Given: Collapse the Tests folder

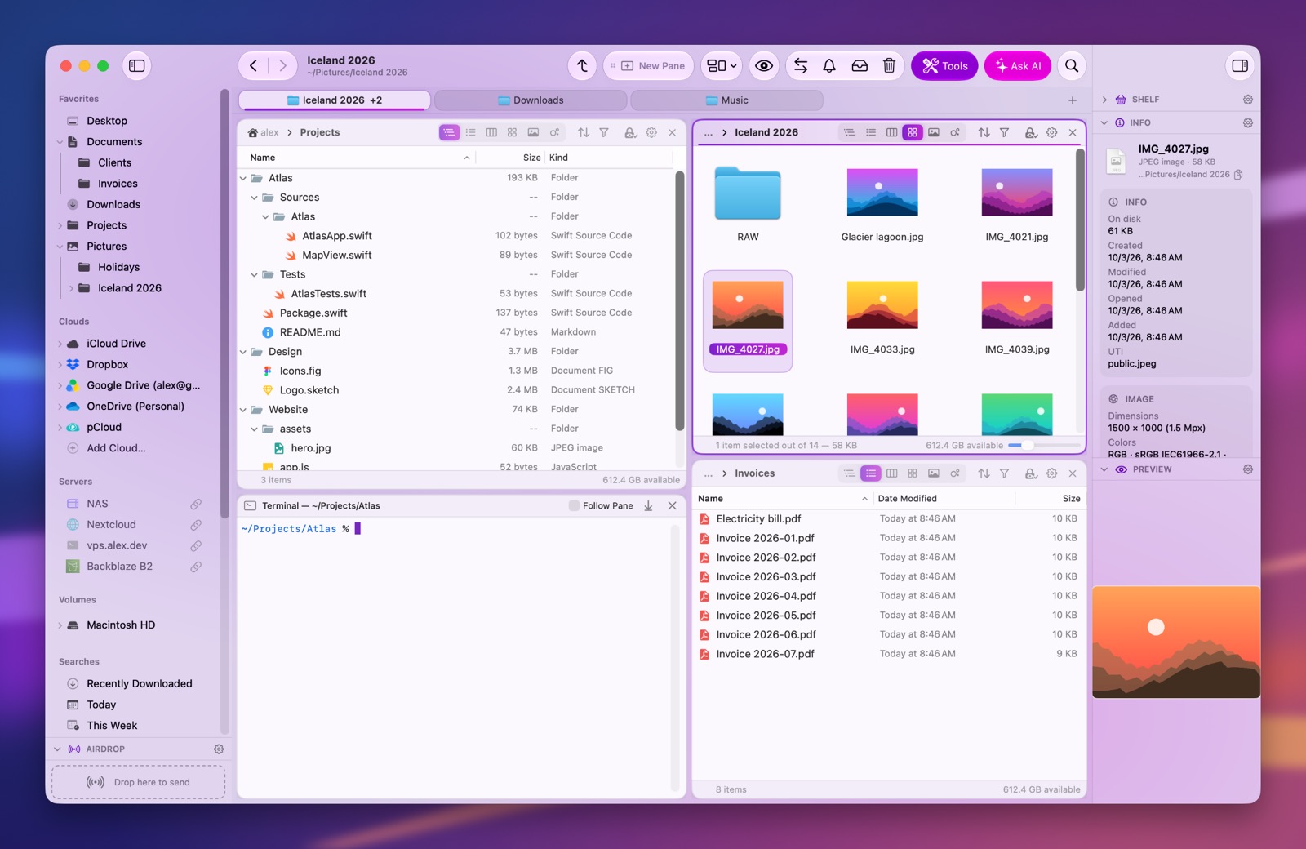Looking at the screenshot, I should (x=255, y=275).
